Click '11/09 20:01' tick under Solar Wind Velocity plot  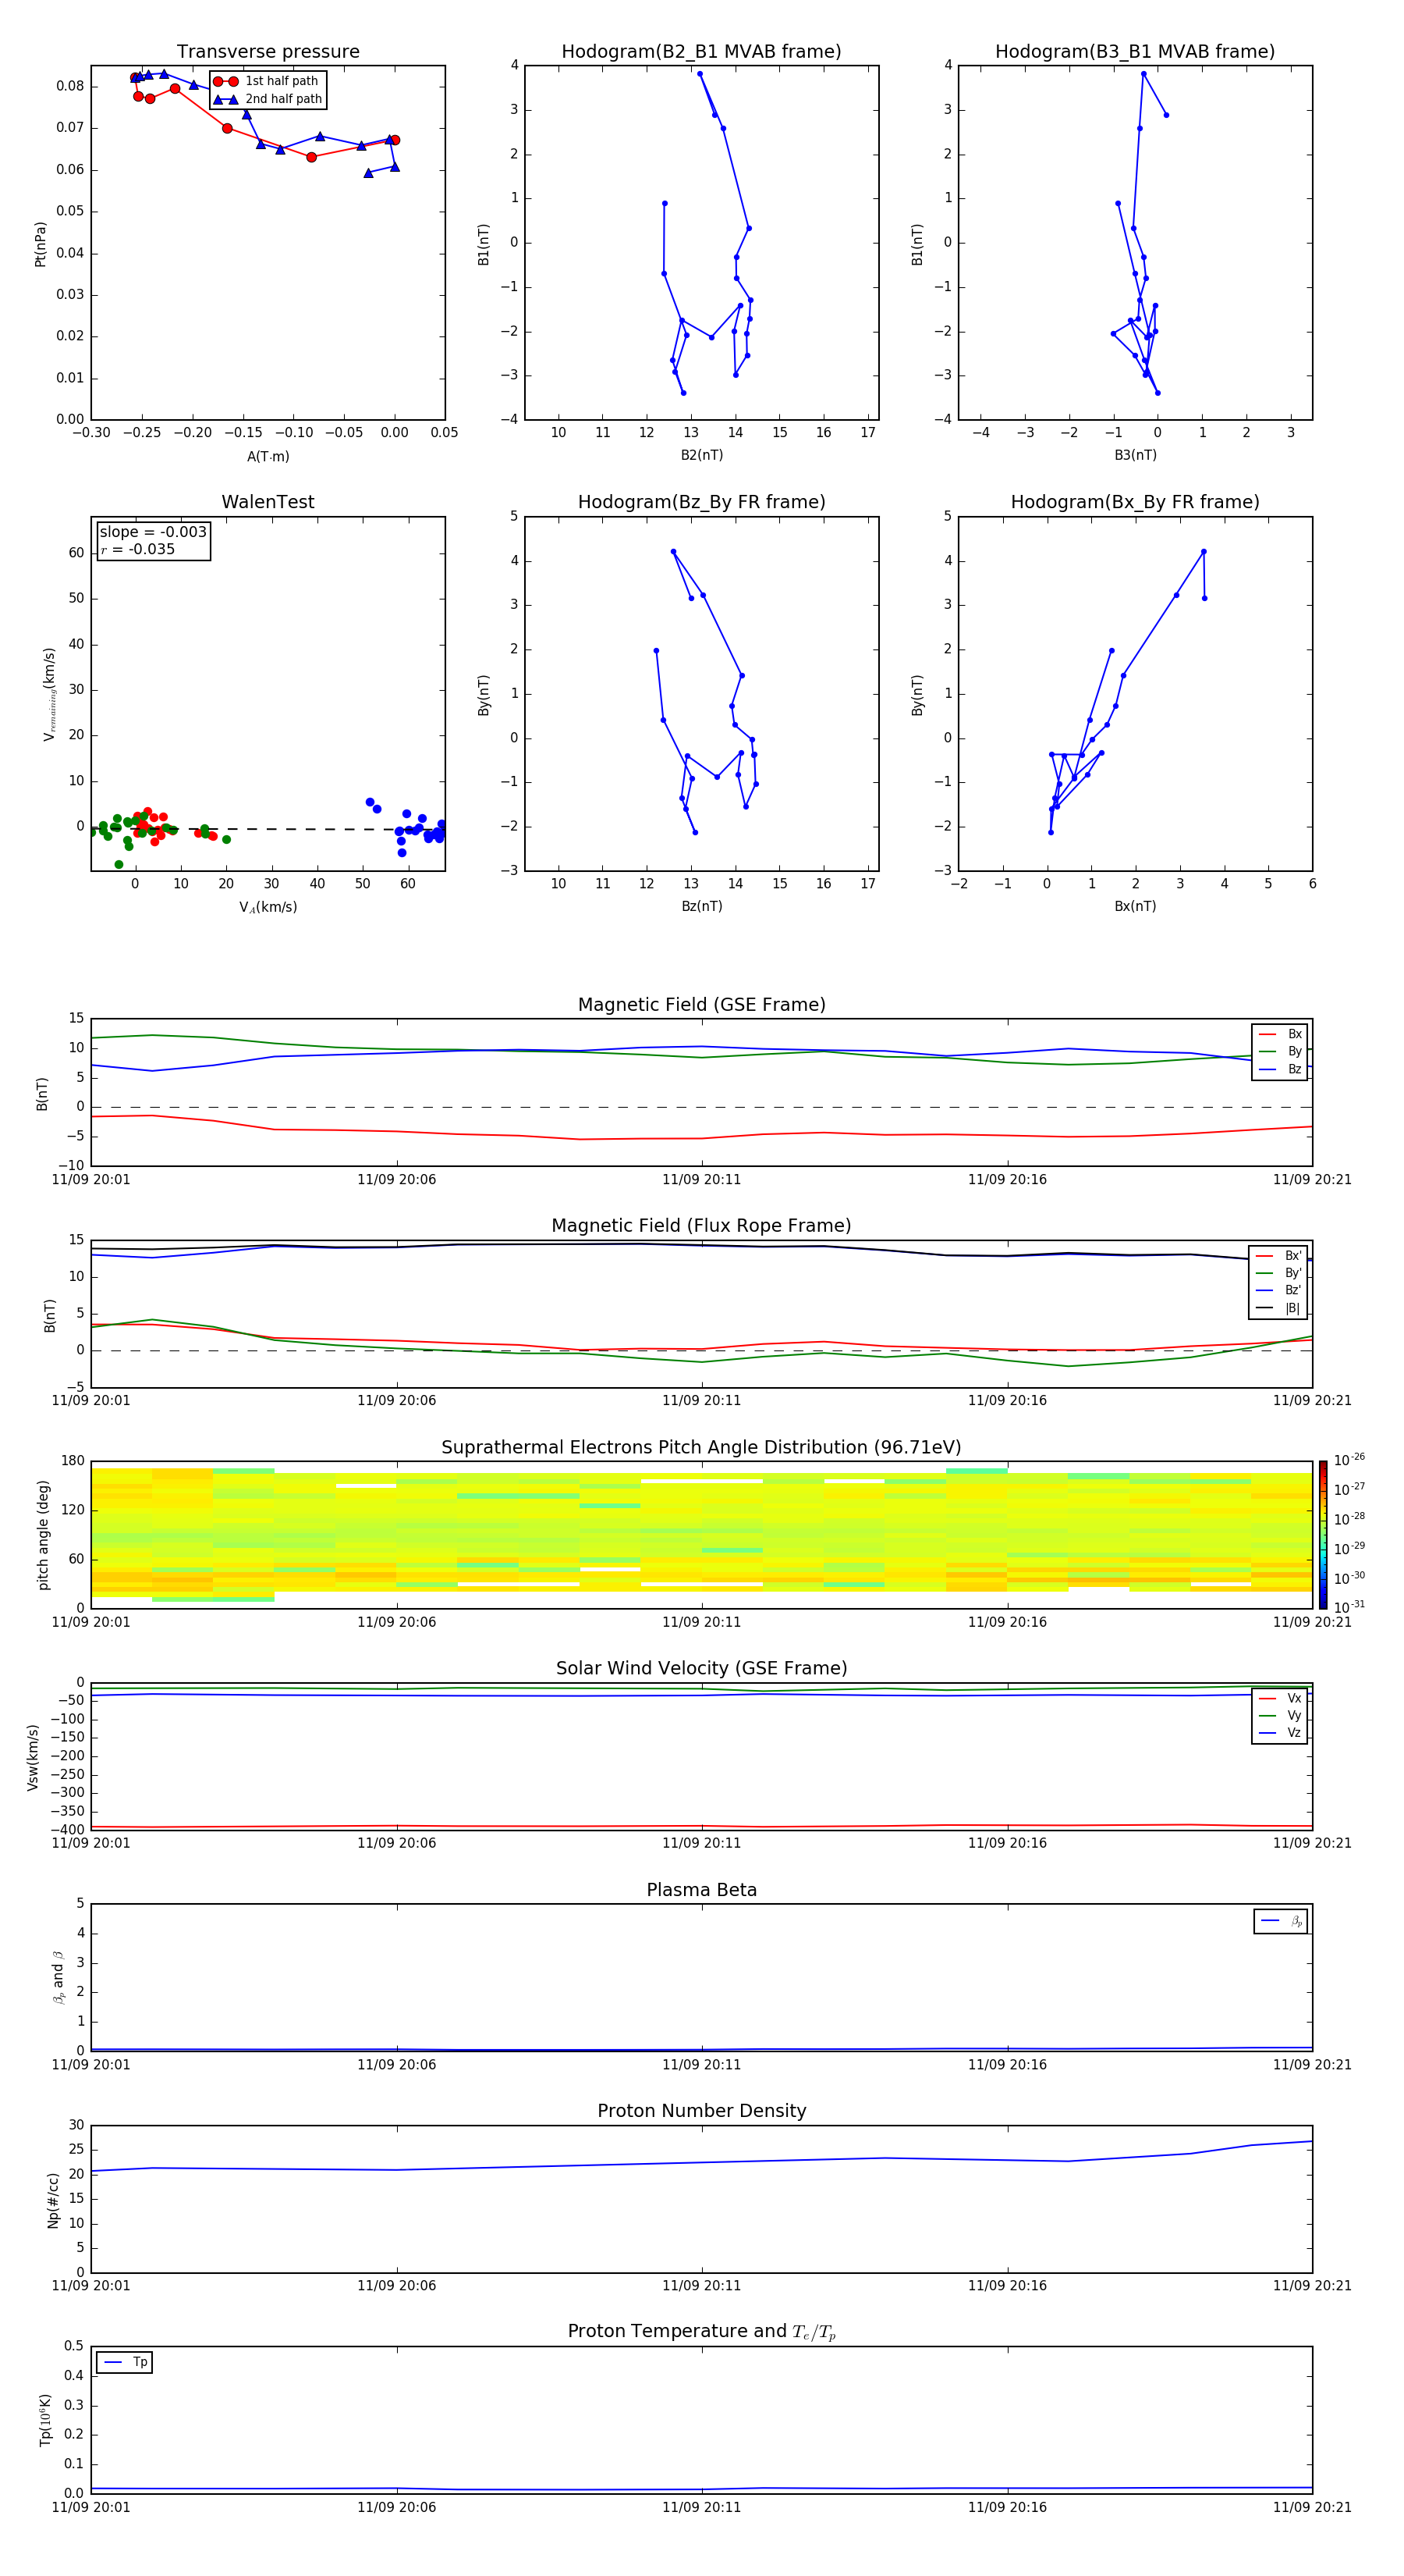pos(91,1843)
